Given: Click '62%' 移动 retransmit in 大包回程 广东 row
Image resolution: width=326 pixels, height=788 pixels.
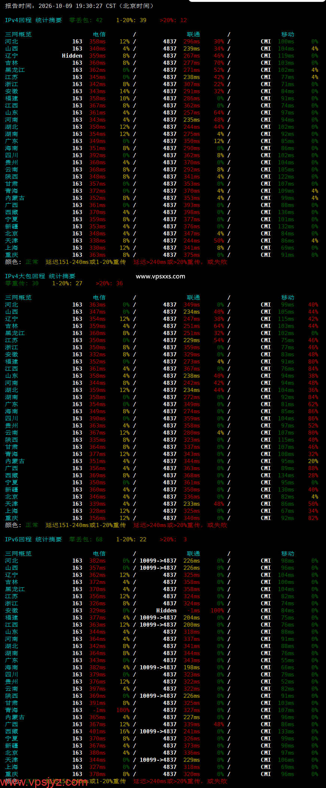Looking at the screenshot, I should point(313,404).
